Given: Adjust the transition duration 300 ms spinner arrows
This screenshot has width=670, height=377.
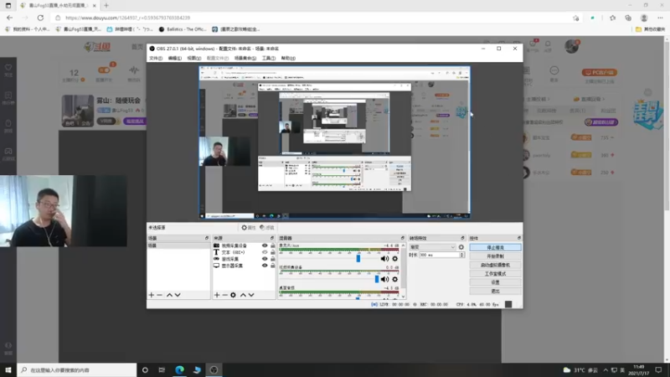Looking at the screenshot, I should pos(462,255).
